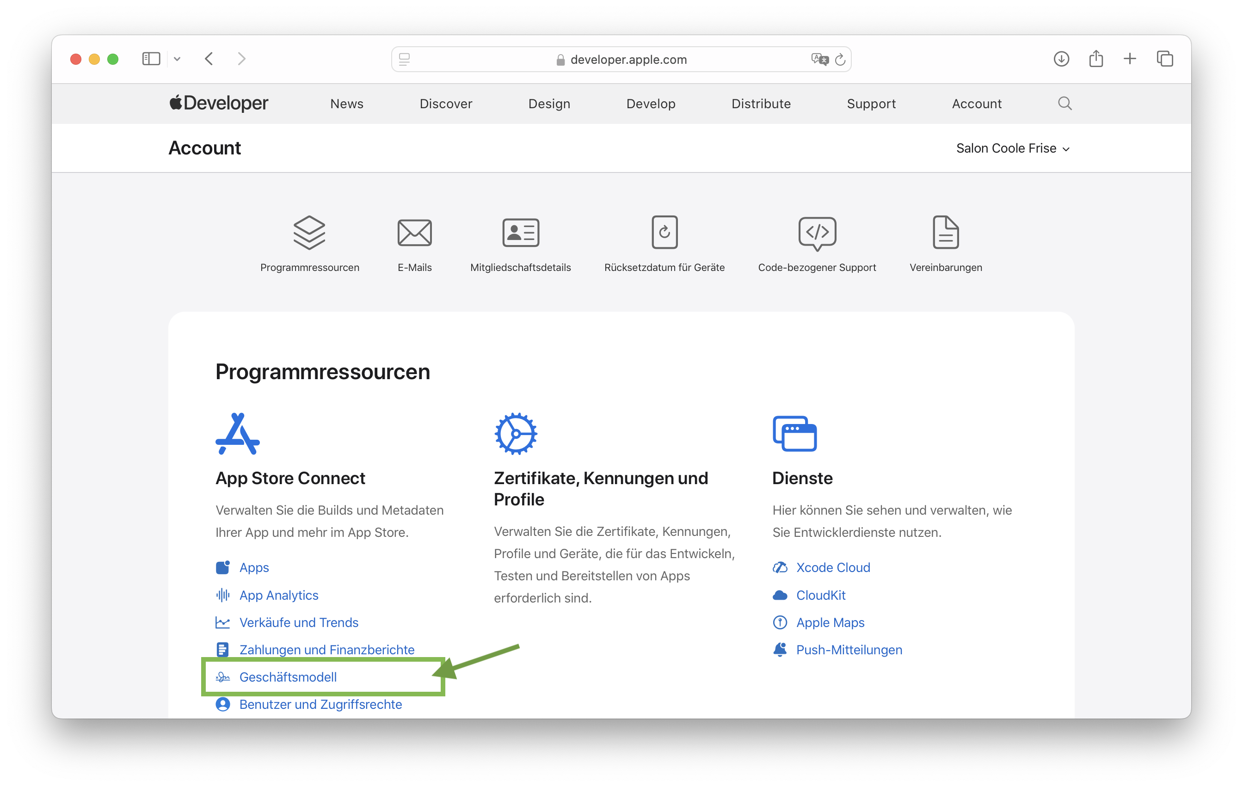Click the Xcode Cloud icon
This screenshot has height=787, width=1243.
tap(780, 568)
